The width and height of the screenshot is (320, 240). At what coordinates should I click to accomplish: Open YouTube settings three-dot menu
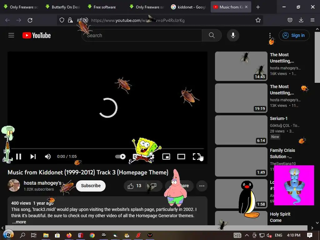point(270,35)
